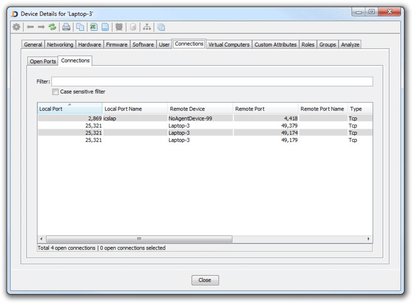Image resolution: width=413 pixels, height=303 pixels.
Task: Click the forward arrow toolbar icon
Action: click(x=42, y=27)
